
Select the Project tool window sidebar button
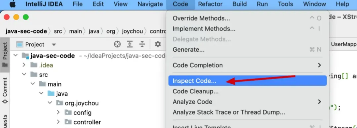click(5, 55)
